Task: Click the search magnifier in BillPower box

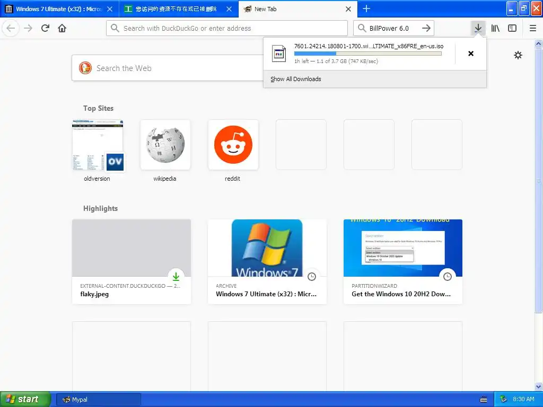Action: (362, 28)
